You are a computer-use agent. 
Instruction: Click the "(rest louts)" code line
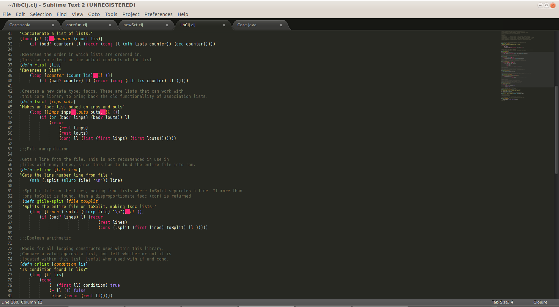[x=73, y=133]
